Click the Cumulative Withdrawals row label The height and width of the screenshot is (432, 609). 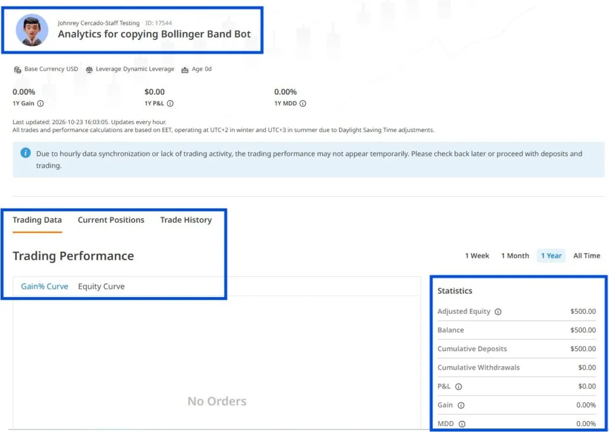(x=479, y=368)
